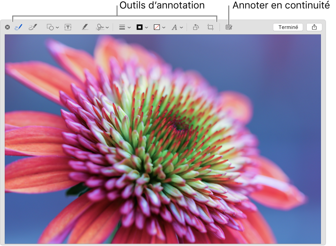Open the Border Color swatch
Image resolution: width=336 pixels, height=246 pixels.
[x=140, y=27]
